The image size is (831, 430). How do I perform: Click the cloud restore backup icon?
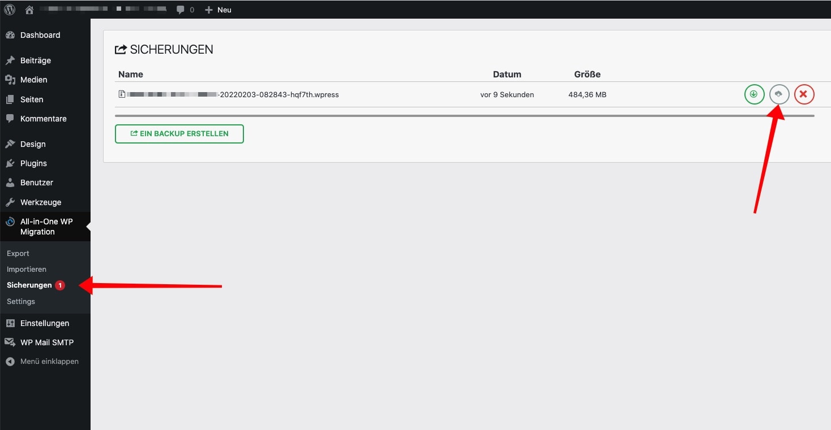pyautogui.click(x=779, y=94)
